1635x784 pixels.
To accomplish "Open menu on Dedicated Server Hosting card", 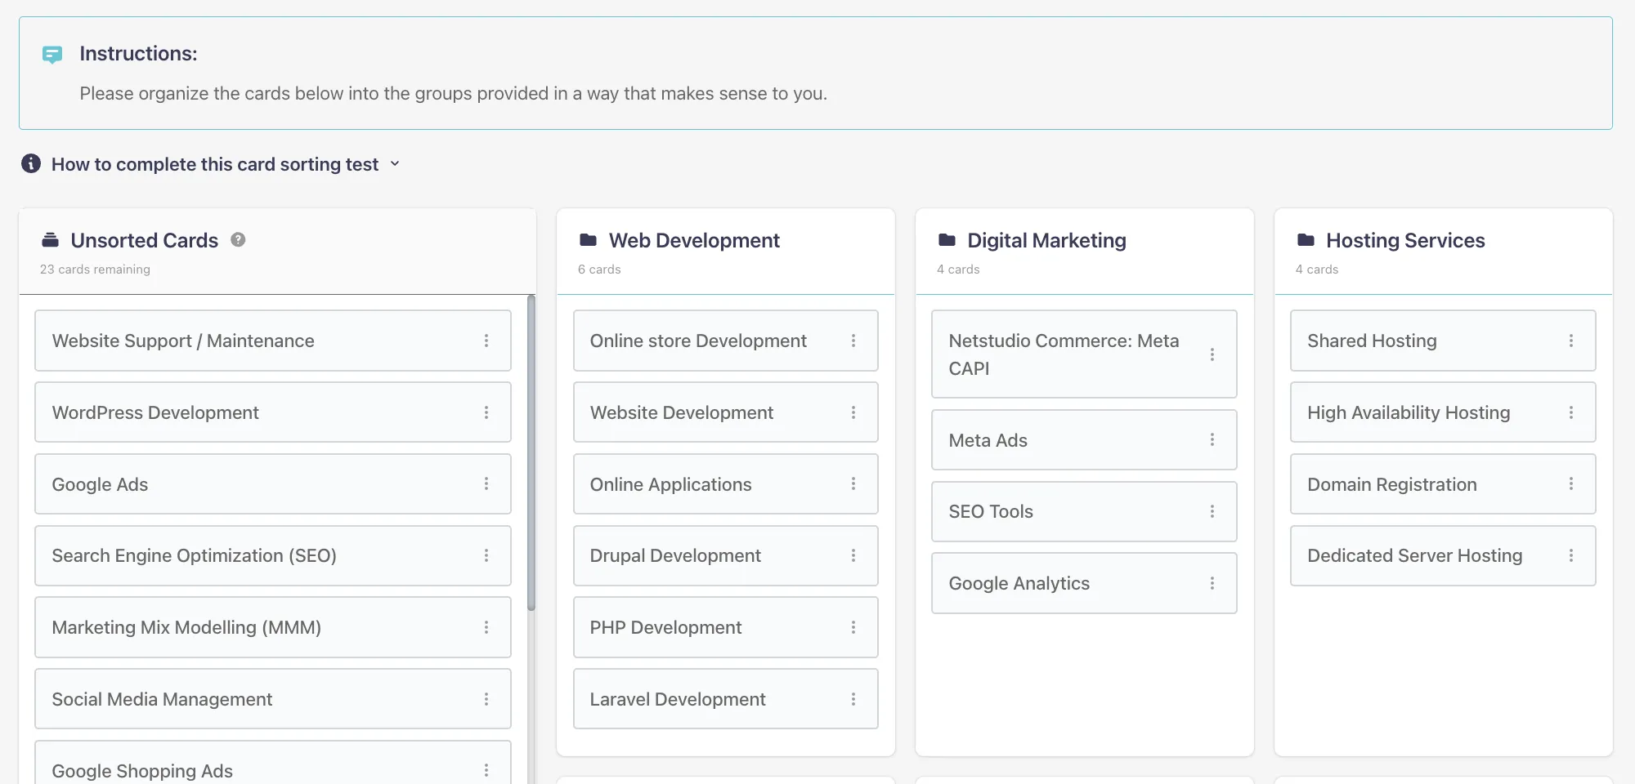I will (1570, 555).
